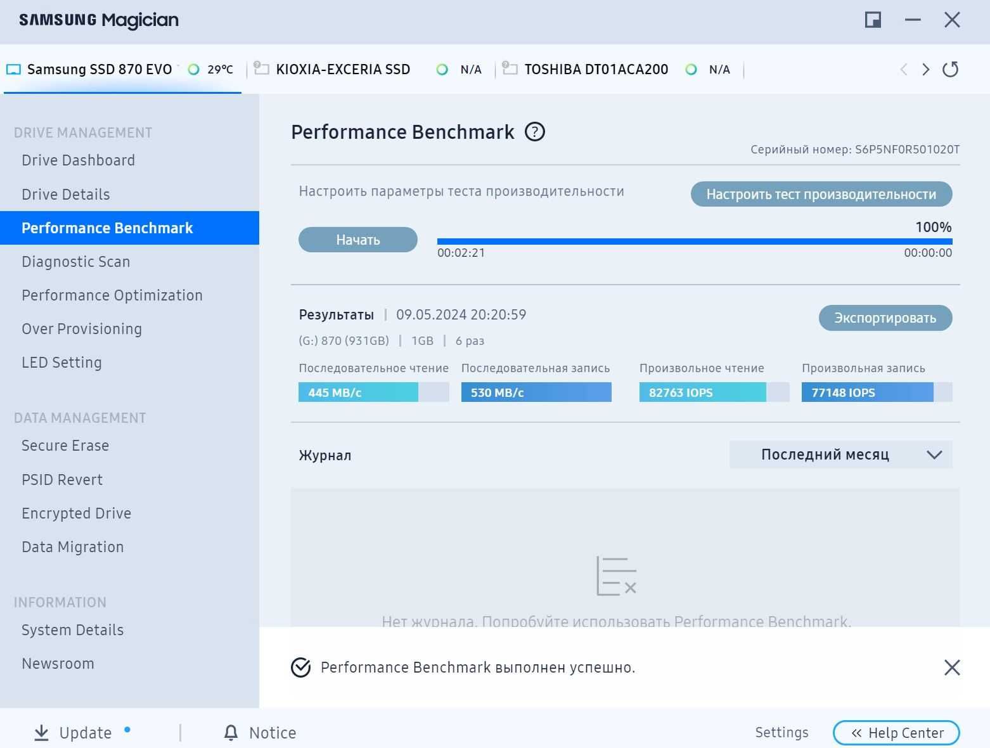Open Settings
This screenshot has width=990, height=748.
coord(781,732)
